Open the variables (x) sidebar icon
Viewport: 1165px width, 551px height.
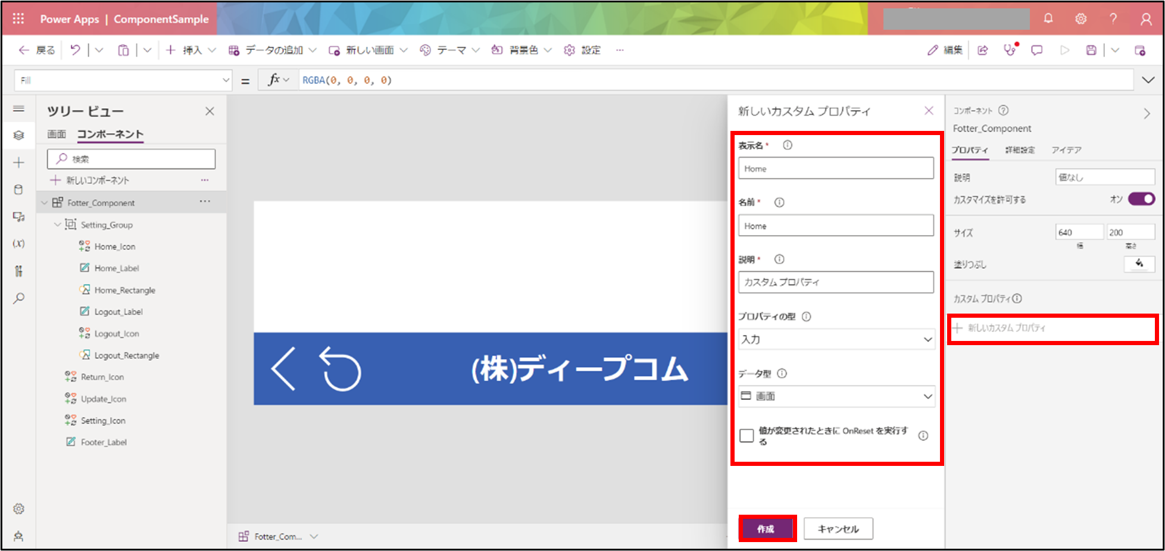click(x=19, y=243)
